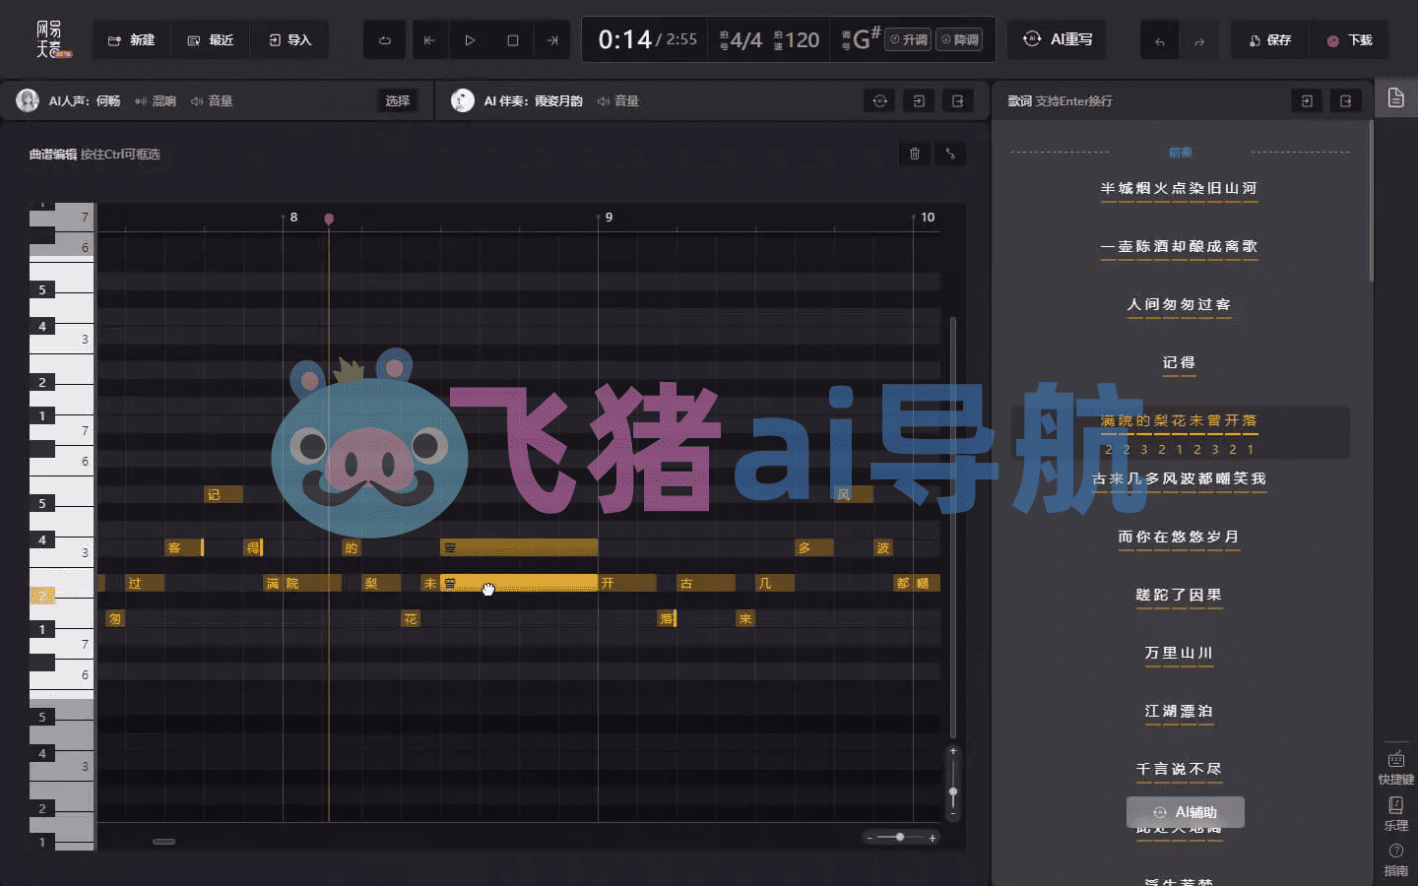Open the 最近 (Recent) projects
This screenshot has width=1418, height=886.
210,40
